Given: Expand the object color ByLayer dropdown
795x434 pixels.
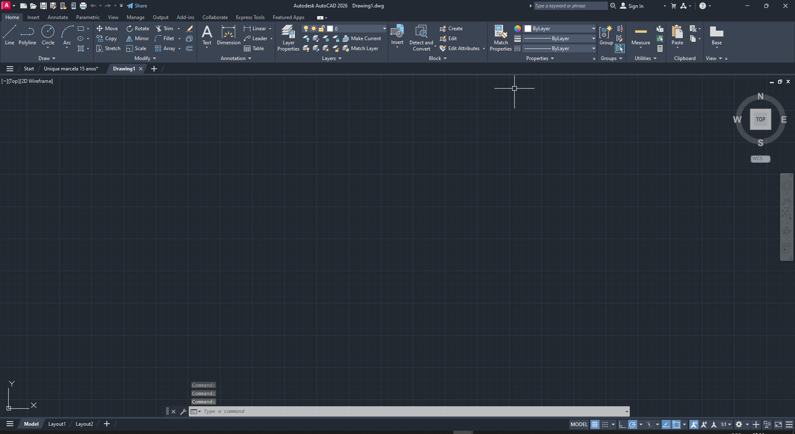Looking at the screenshot, I should [x=593, y=28].
